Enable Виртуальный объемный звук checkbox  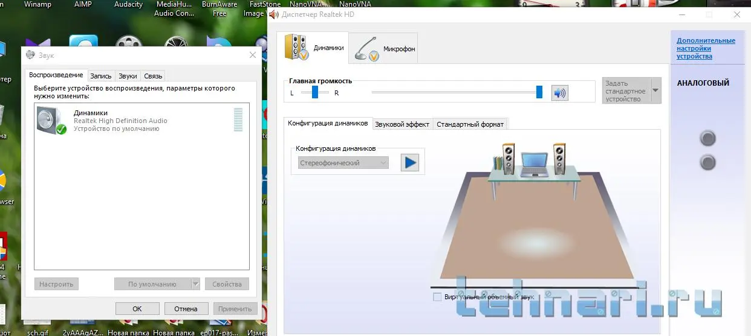(437, 297)
